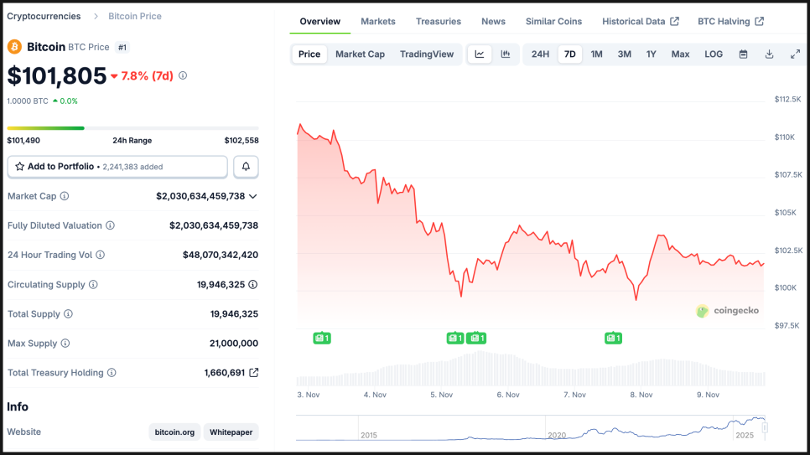Switch to candlestick chart icon
Image resolution: width=810 pixels, height=455 pixels.
click(506, 54)
